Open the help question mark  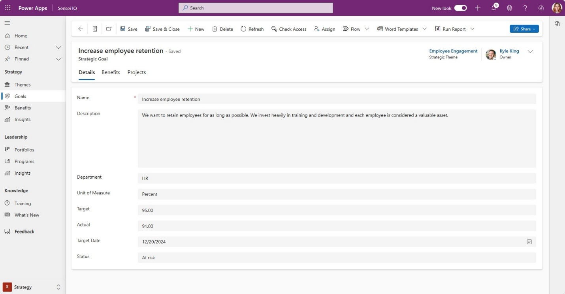coord(525,8)
